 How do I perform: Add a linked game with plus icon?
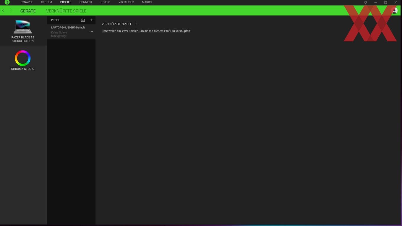[136, 24]
